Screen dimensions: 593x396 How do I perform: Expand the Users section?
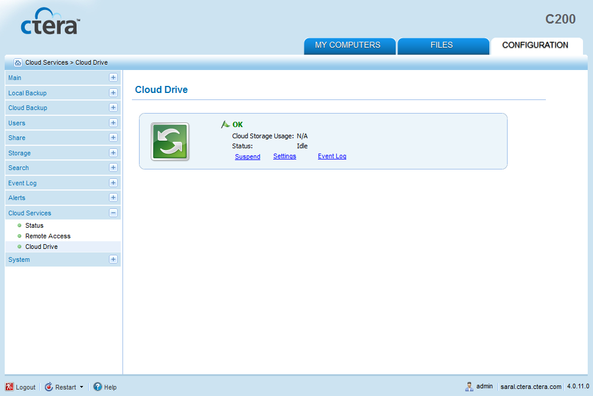113,123
